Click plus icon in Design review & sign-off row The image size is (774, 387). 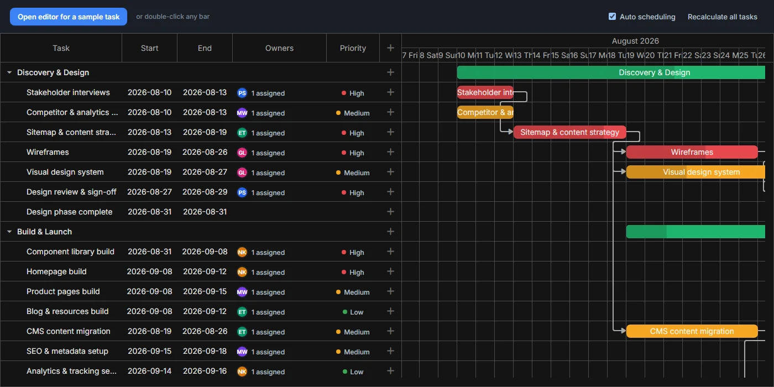390,192
